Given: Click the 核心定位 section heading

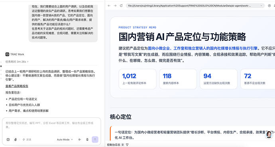Looking at the screenshot, I should coord(121,117).
